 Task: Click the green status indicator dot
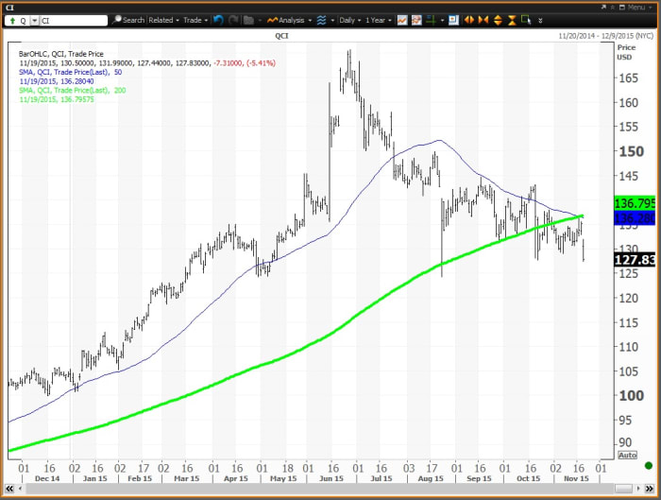click(x=648, y=465)
